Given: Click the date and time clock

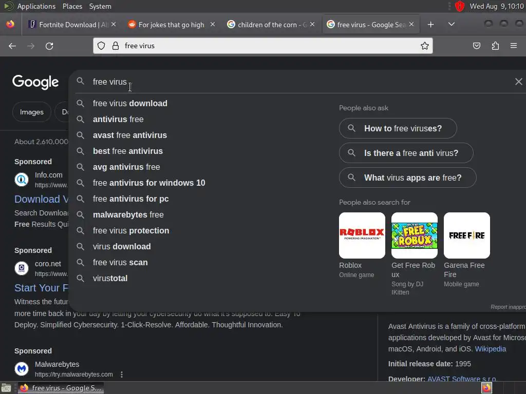Looking at the screenshot, I should tap(497, 6).
